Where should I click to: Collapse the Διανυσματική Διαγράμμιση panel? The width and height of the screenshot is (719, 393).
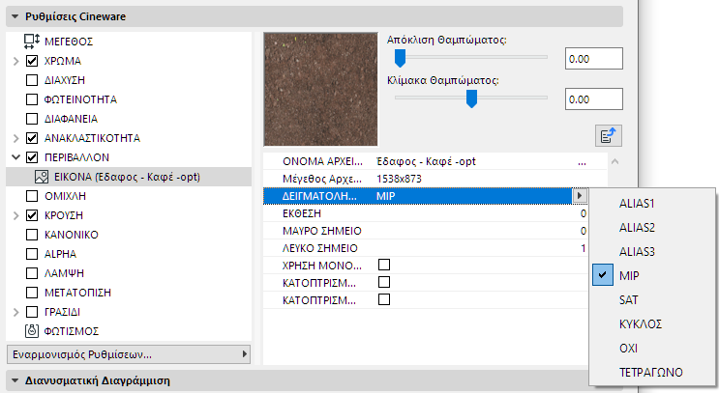click(x=15, y=380)
